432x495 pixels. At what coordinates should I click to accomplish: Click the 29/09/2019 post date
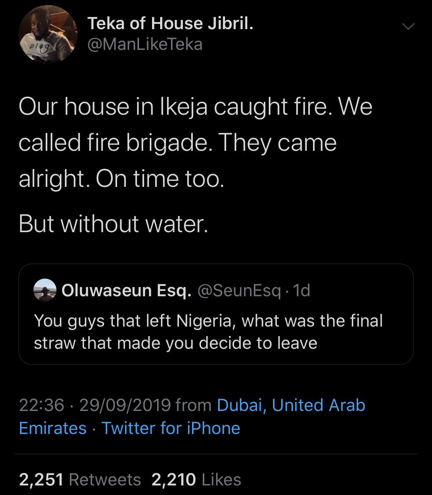pos(125,405)
